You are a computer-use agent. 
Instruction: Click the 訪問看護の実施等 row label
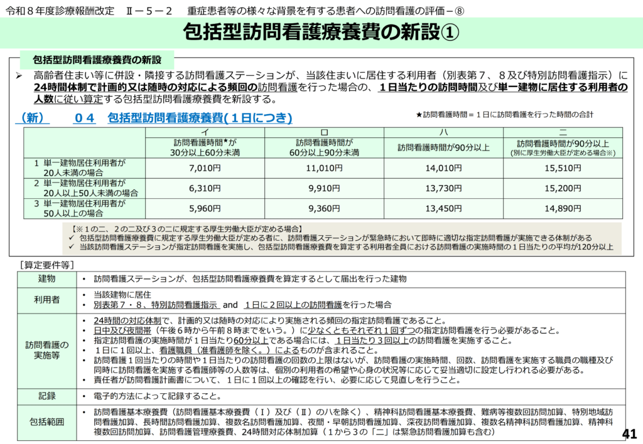47,350
